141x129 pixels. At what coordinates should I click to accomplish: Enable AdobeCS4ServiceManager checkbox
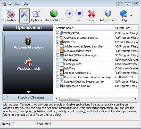(x=57, y=55)
